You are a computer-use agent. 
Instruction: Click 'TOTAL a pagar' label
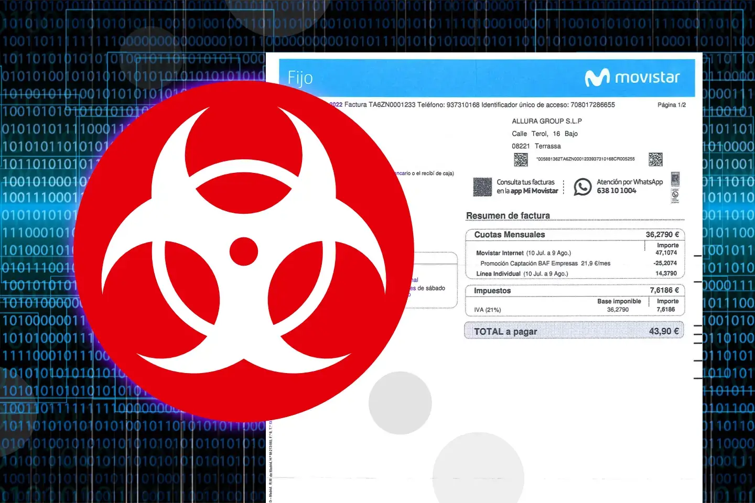pyautogui.click(x=505, y=332)
